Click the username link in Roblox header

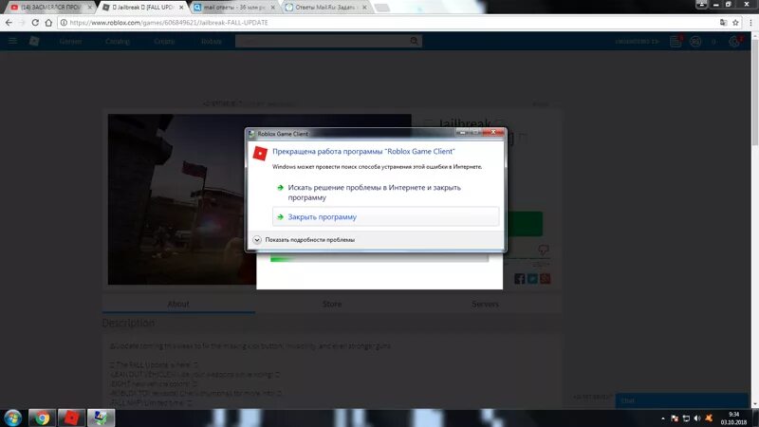click(637, 42)
